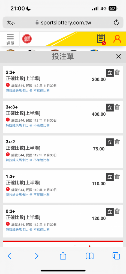Remove the 1:3+ bet via trash icon
Image resolution: width=126 pixels, height=274 pixels.
click(x=117, y=177)
